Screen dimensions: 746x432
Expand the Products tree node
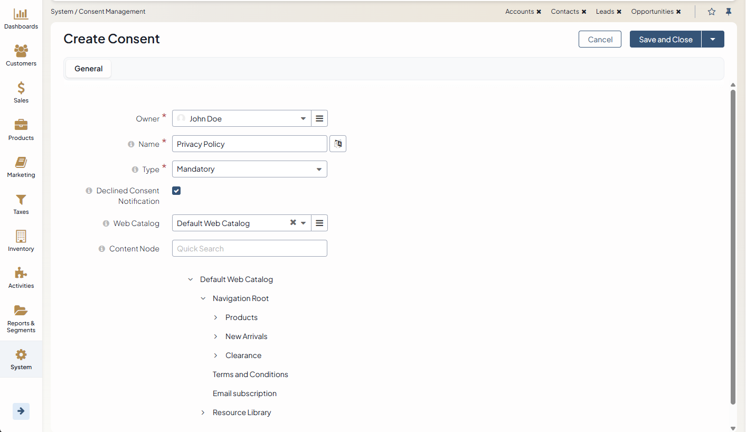click(x=215, y=317)
